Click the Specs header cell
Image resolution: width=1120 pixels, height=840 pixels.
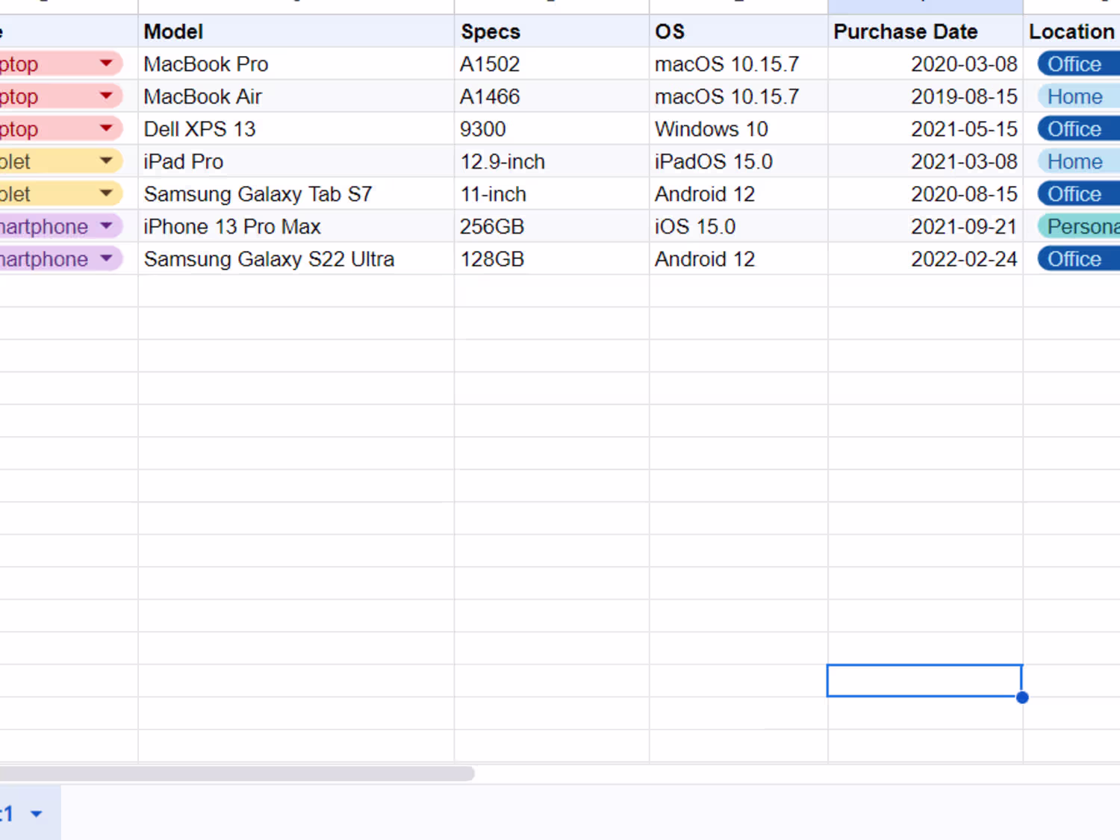(x=551, y=31)
